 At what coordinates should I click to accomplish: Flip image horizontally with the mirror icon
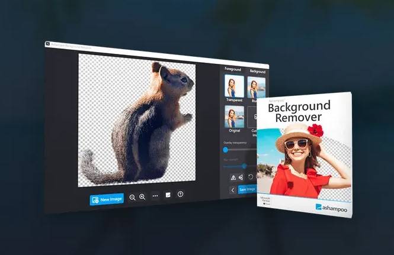(233, 177)
